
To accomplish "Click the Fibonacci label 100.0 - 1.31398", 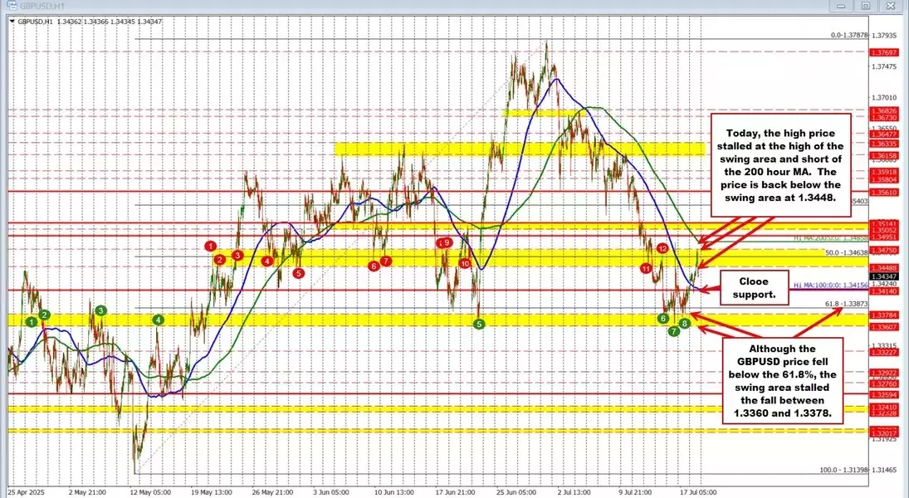I will point(843,470).
